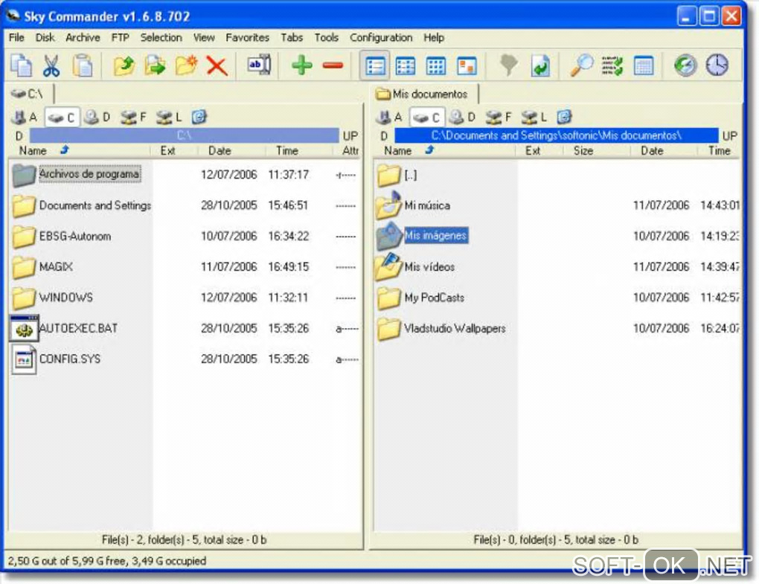Click the gray tree icon in toolbar
Viewport: 759px width, 584px height.
[508, 65]
